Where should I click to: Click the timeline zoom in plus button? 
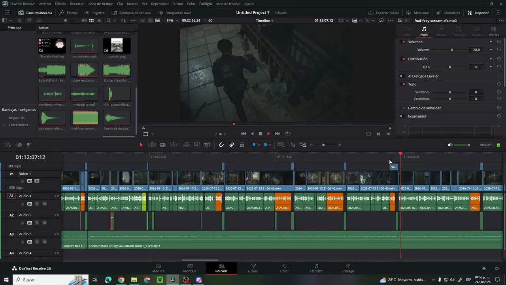pyautogui.click(x=340, y=145)
